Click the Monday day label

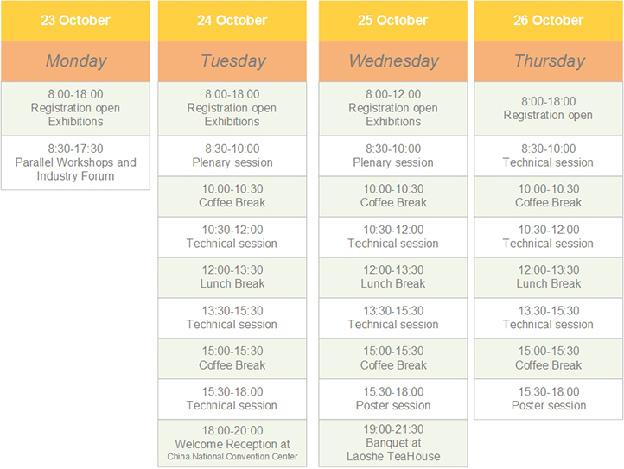[x=75, y=61]
